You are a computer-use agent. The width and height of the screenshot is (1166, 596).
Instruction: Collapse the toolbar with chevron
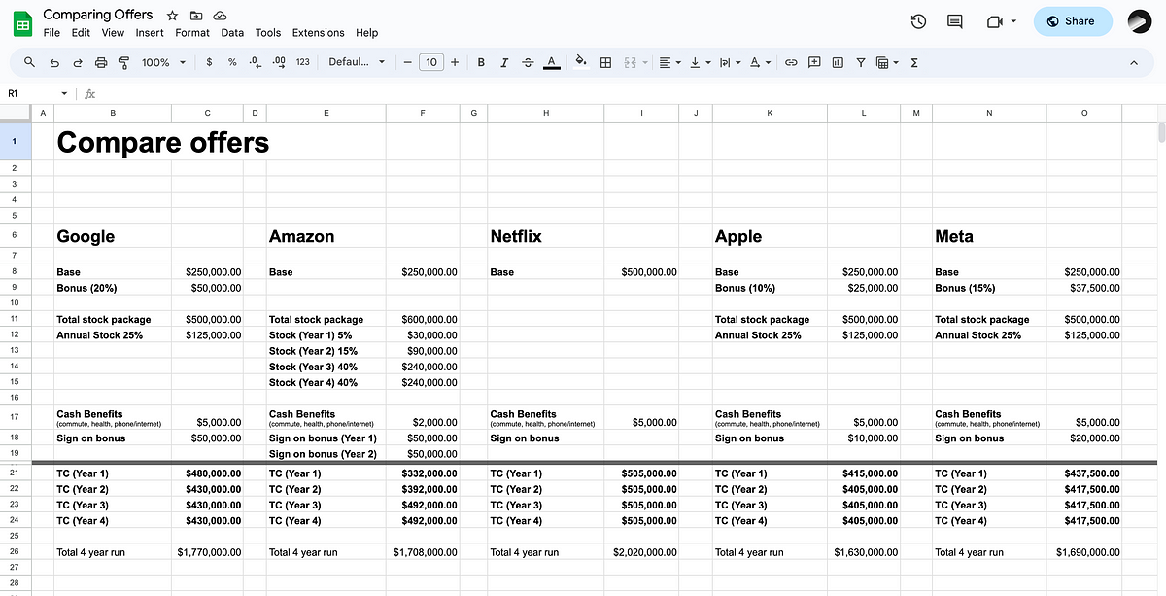1133,62
